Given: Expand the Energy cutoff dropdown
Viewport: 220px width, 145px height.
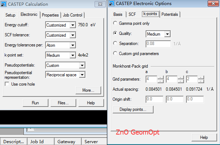Looking at the screenshot, I should pos(73,25).
